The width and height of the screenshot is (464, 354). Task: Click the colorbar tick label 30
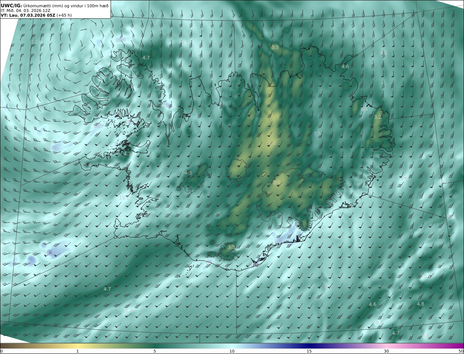point(386,351)
